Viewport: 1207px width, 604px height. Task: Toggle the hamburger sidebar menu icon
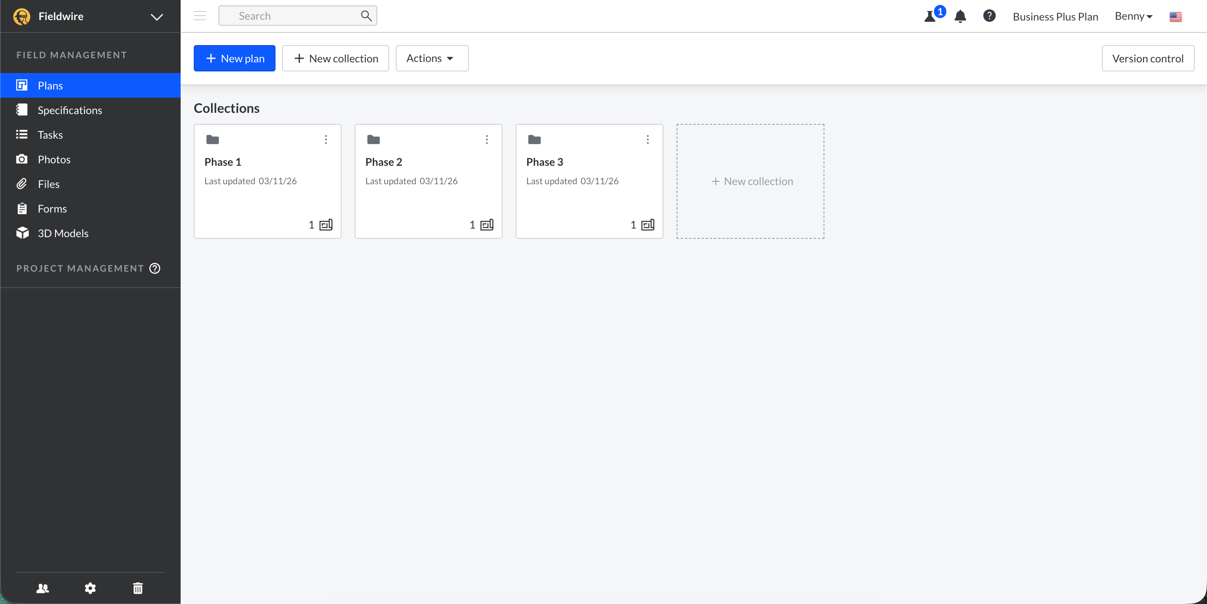(x=200, y=16)
